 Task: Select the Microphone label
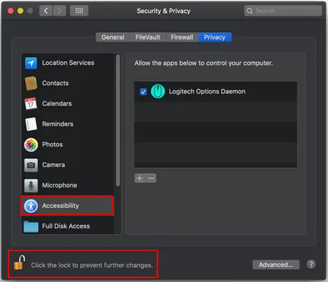[x=60, y=185]
